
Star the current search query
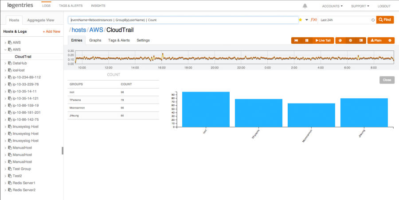tap(301, 20)
